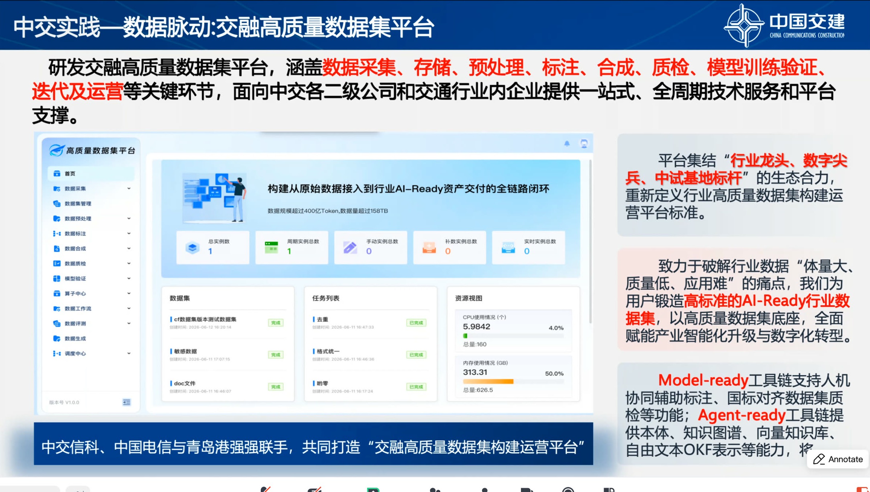The width and height of the screenshot is (870, 492).
Task: Click 完成 tag on doc文件 row
Action: click(275, 387)
